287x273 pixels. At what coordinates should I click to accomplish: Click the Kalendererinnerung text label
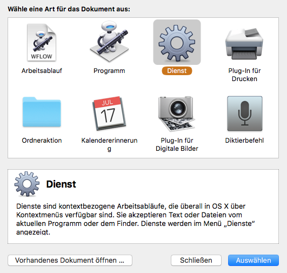[109, 144]
